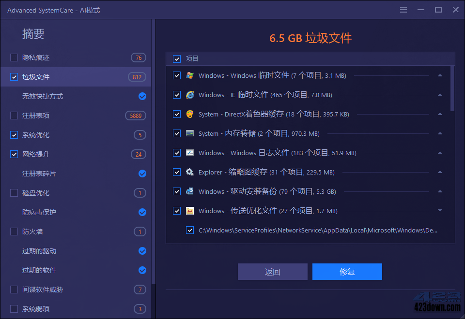
Task: Click the 返回 button
Action: [272, 272]
